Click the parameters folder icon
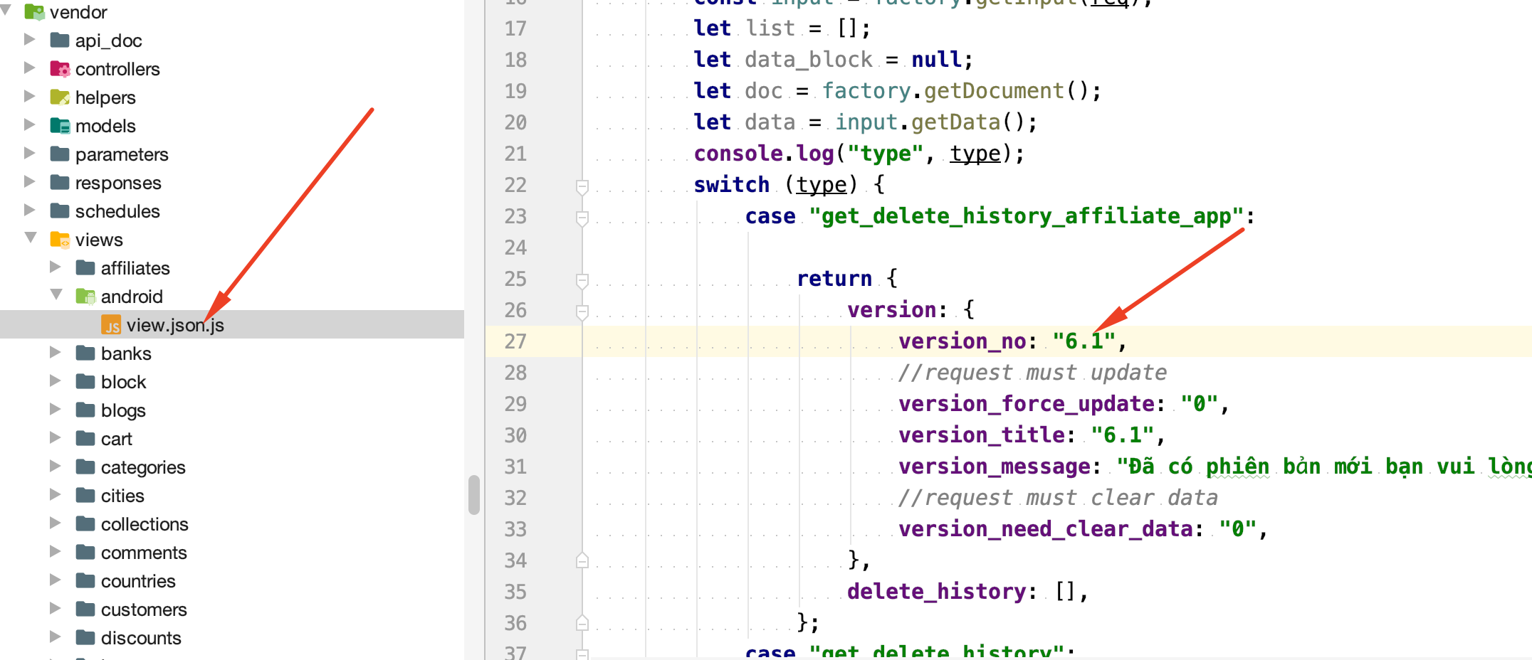Screen dimensions: 1532x660 tap(60, 154)
